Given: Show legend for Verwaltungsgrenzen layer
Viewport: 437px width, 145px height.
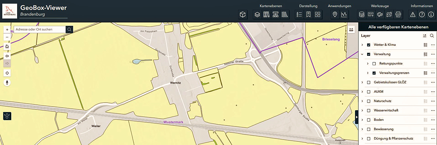Looking at the screenshot, I should pyautogui.click(x=425, y=73).
